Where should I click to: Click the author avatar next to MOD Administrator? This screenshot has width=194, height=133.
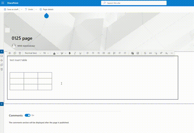[x=14, y=46]
